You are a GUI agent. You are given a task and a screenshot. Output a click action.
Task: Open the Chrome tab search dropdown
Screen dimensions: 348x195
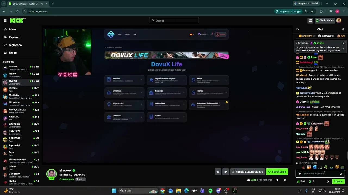[4, 4]
